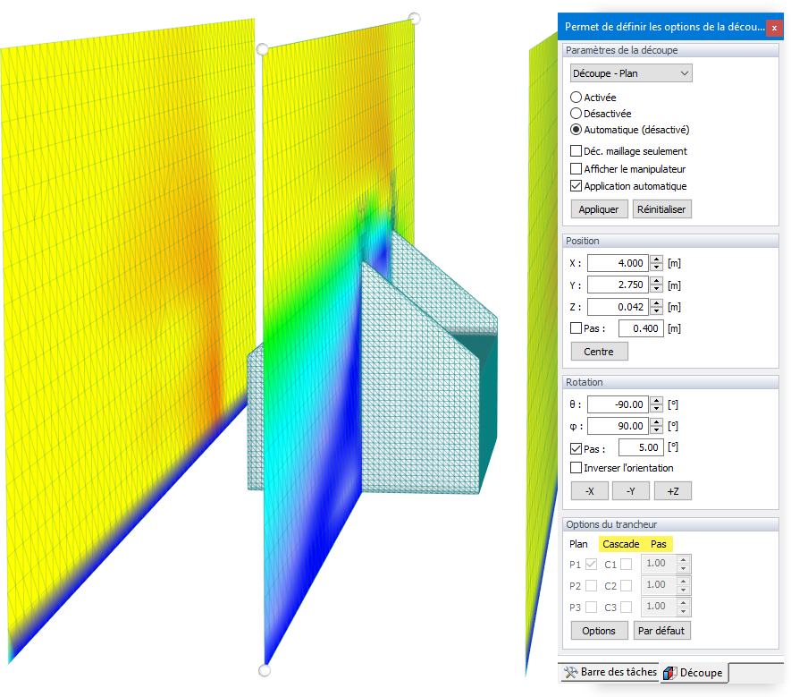Decrease θ rotation using its down arrow

pos(658,408)
